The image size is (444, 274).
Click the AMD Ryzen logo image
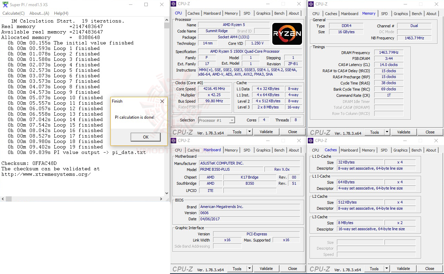click(x=287, y=34)
